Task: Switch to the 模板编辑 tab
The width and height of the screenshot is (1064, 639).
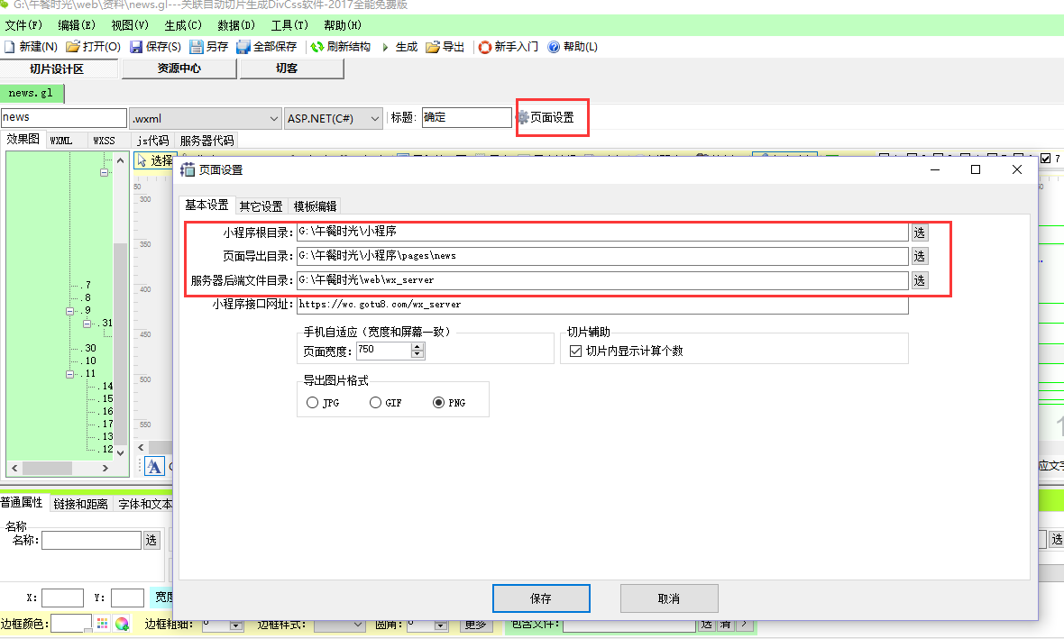Action: (315, 206)
